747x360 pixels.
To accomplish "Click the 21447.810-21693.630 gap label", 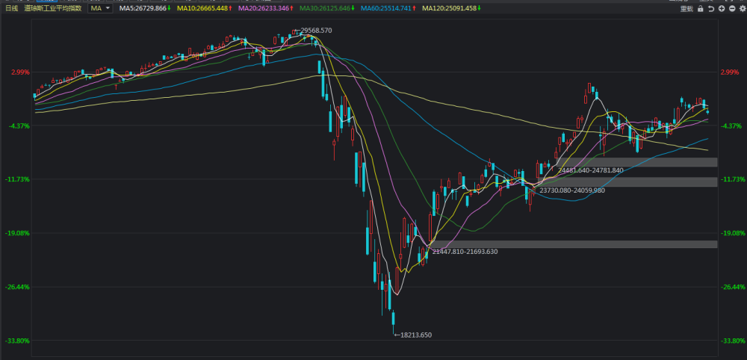I will tap(465, 252).
